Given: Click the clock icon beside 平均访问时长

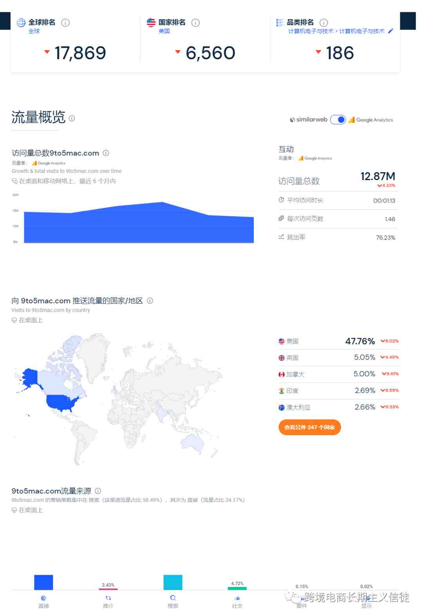Looking at the screenshot, I should pos(281,200).
